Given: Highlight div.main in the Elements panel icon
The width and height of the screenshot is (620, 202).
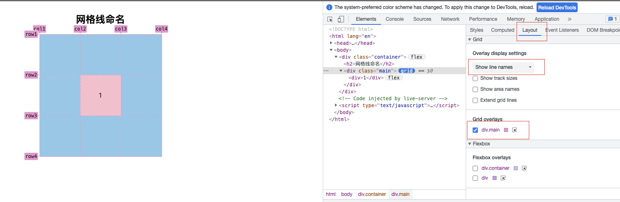Looking at the screenshot, I should pos(515,130).
